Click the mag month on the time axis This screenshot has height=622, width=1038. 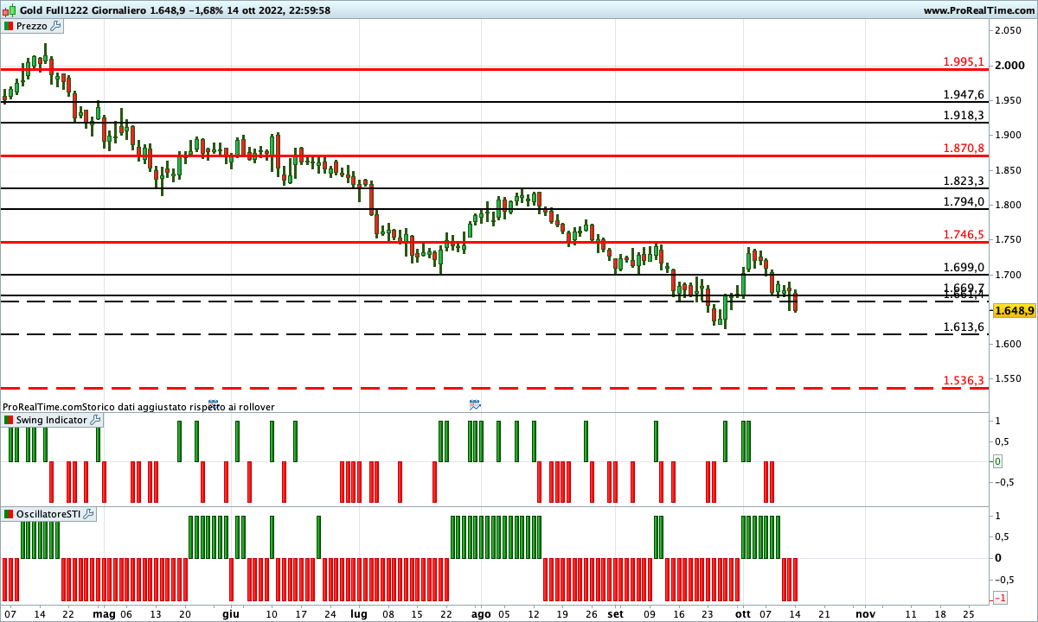pos(103,613)
